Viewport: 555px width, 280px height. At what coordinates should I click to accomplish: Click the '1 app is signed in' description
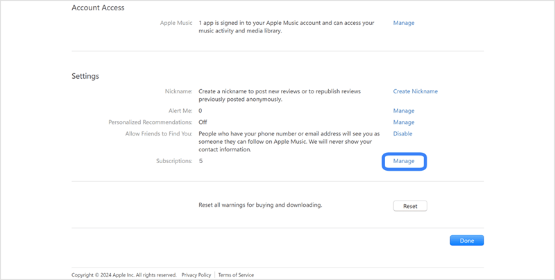pyautogui.click(x=286, y=27)
